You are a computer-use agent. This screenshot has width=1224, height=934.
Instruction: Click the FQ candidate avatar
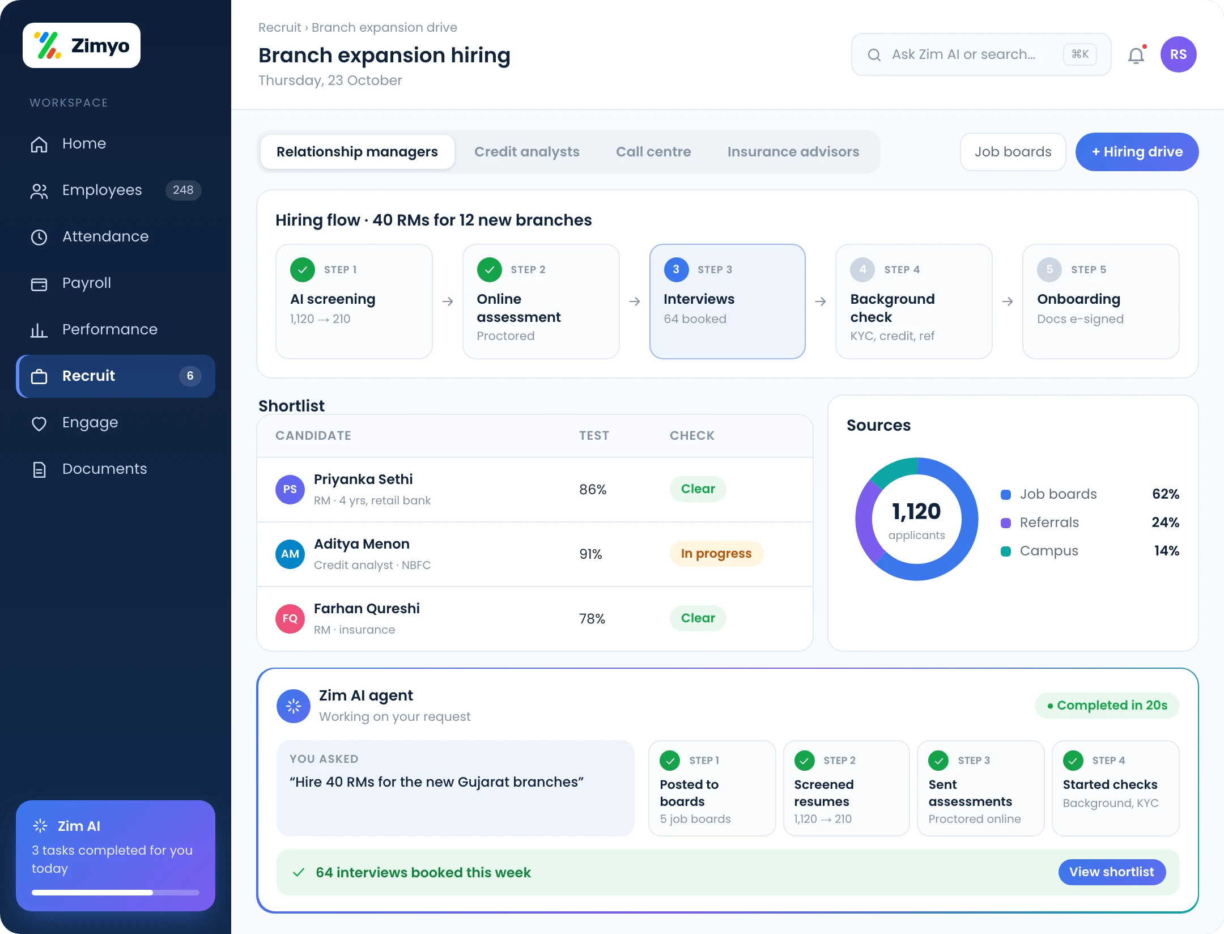[x=290, y=618]
